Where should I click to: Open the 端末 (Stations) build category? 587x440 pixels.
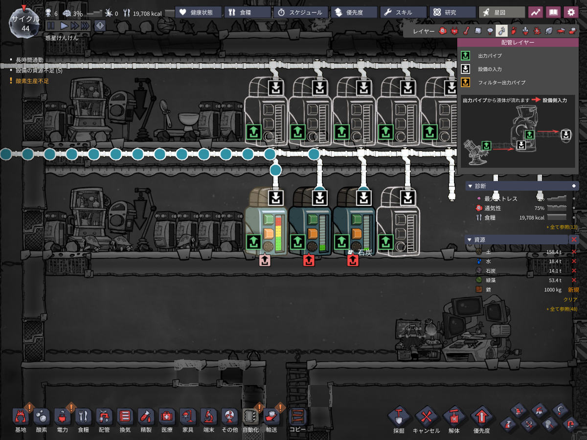point(208,417)
